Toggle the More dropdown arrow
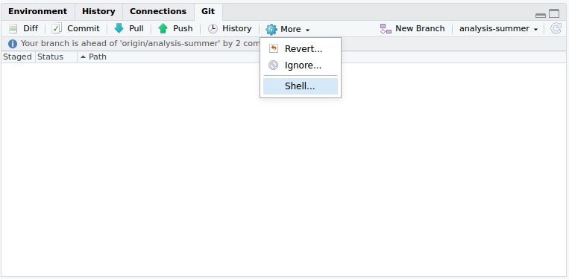Image resolution: width=569 pixels, height=279 pixels. coord(308,30)
